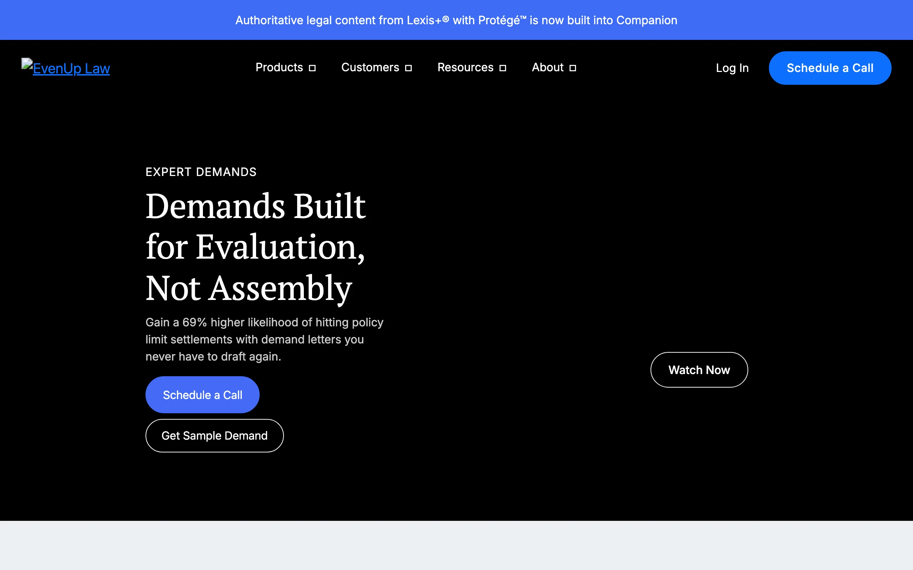Expand the Products dropdown arrow
This screenshot has height=570, width=913.
click(x=312, y=68)
